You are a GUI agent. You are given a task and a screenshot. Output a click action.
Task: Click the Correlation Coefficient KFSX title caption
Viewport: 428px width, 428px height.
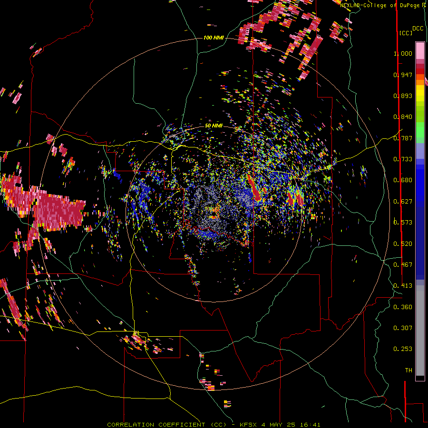click(x=214, y=425)
